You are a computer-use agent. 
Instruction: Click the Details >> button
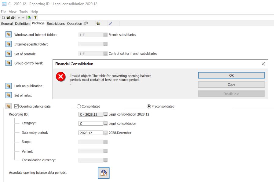(231, 94)
